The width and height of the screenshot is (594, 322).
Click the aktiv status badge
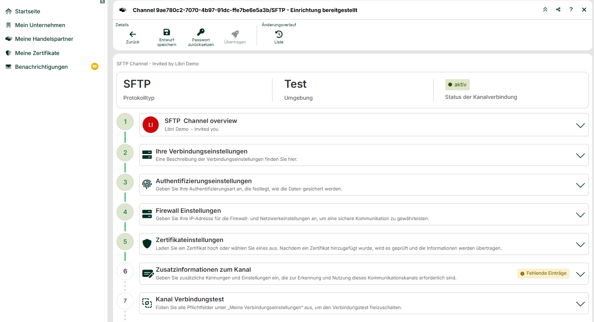pyautogui.click(x=457, y=85)
